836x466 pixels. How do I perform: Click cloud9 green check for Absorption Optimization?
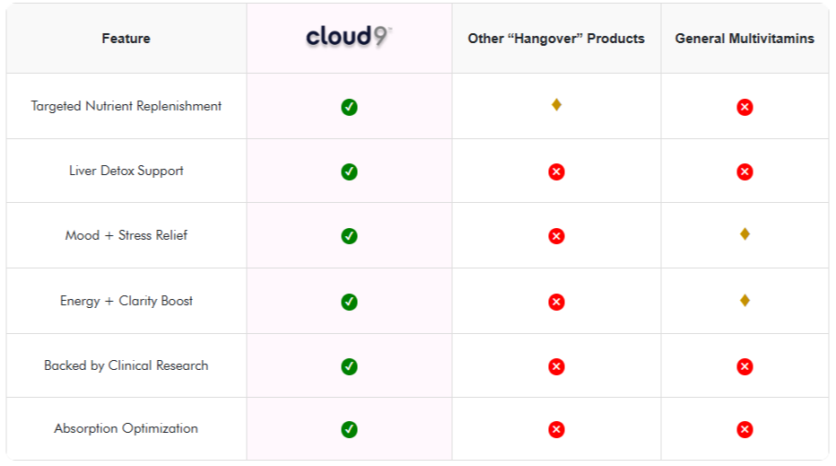pos(349,429)
